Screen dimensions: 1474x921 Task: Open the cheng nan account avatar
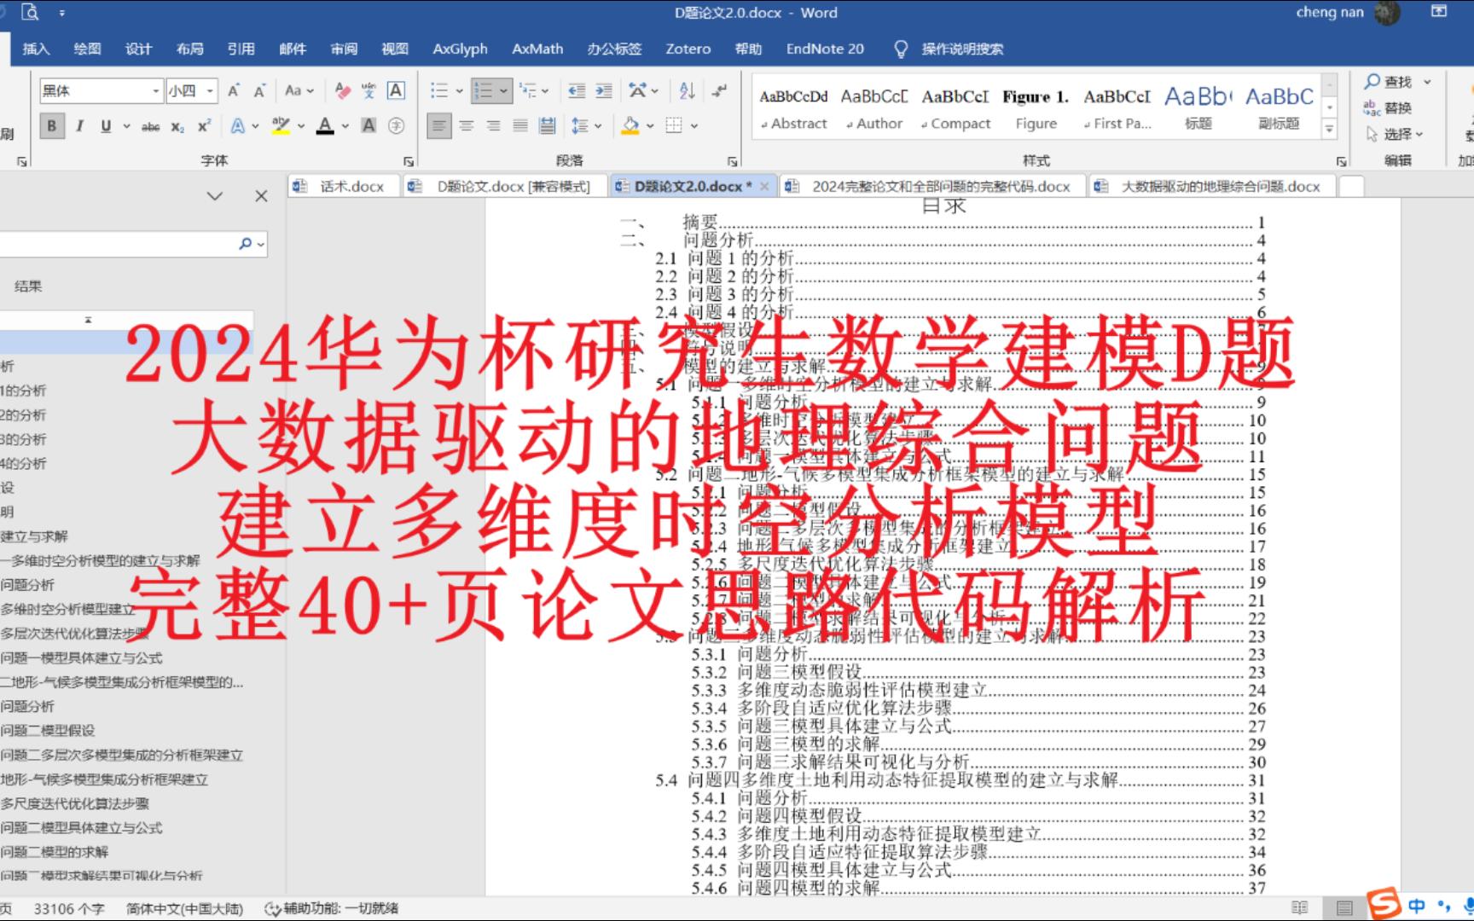coord(1388,13)
